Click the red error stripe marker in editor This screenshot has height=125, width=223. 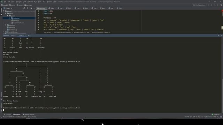coord(222,11)
